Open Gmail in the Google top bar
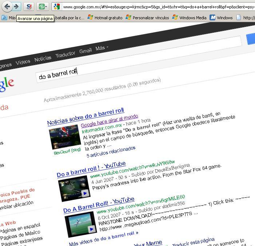 click(x=85, y=51)
